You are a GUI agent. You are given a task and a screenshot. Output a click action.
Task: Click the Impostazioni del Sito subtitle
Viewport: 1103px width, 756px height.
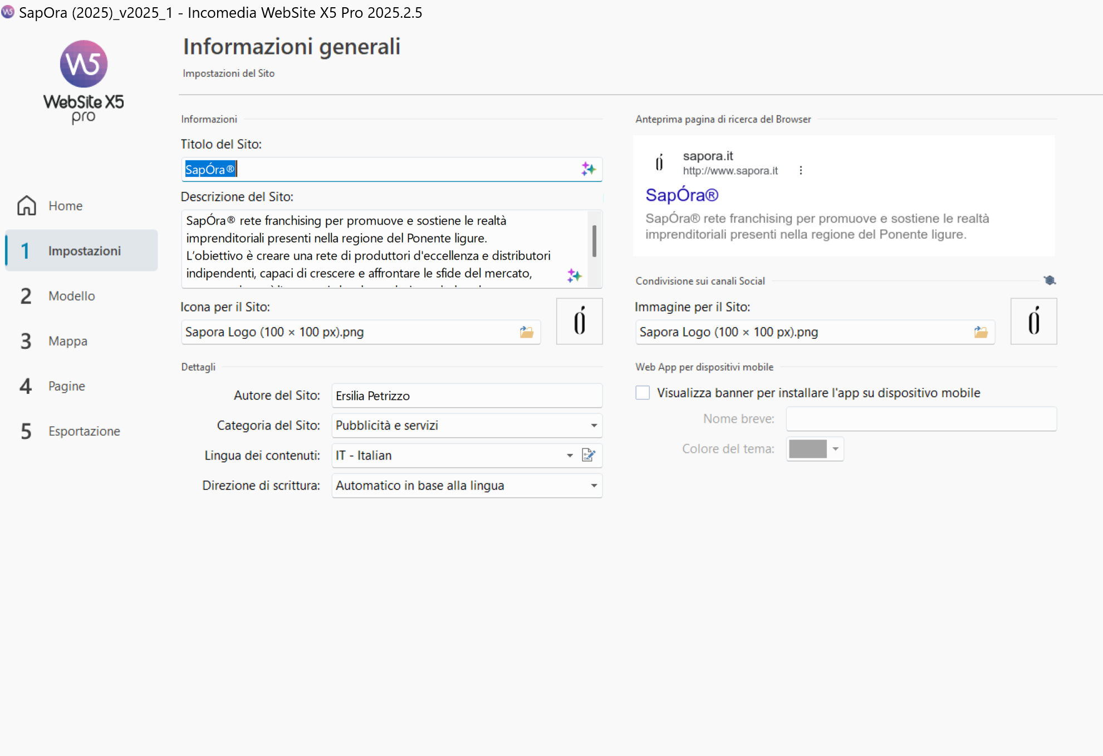pos(228,73)
